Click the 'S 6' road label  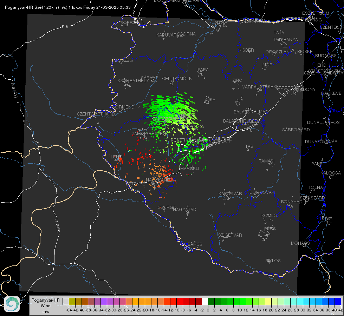(x=65, y=27)
